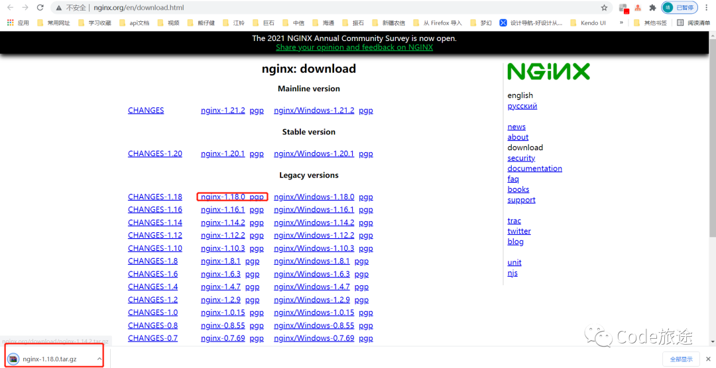
Task: Open the CHANGES-1.10 link
Action: [x=154, y=248]
